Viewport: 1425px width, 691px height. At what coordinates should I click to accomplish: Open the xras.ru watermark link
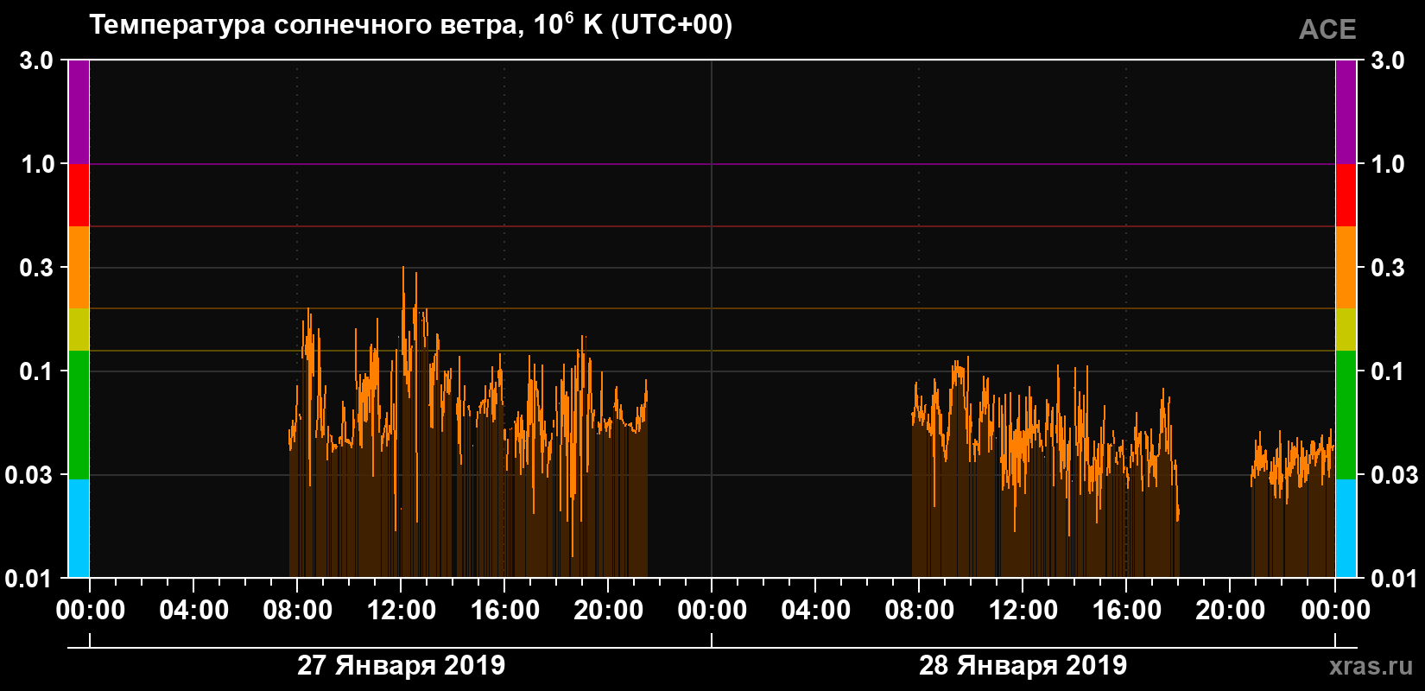click(x=1371, y=666)
